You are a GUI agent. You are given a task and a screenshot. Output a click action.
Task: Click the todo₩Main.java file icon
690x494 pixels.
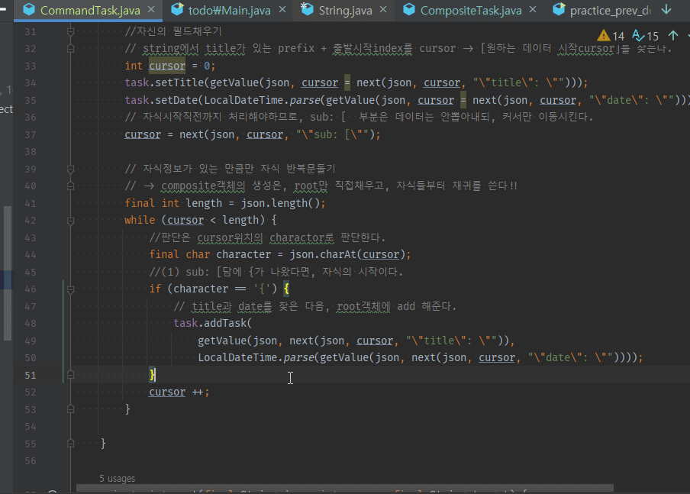177,9
